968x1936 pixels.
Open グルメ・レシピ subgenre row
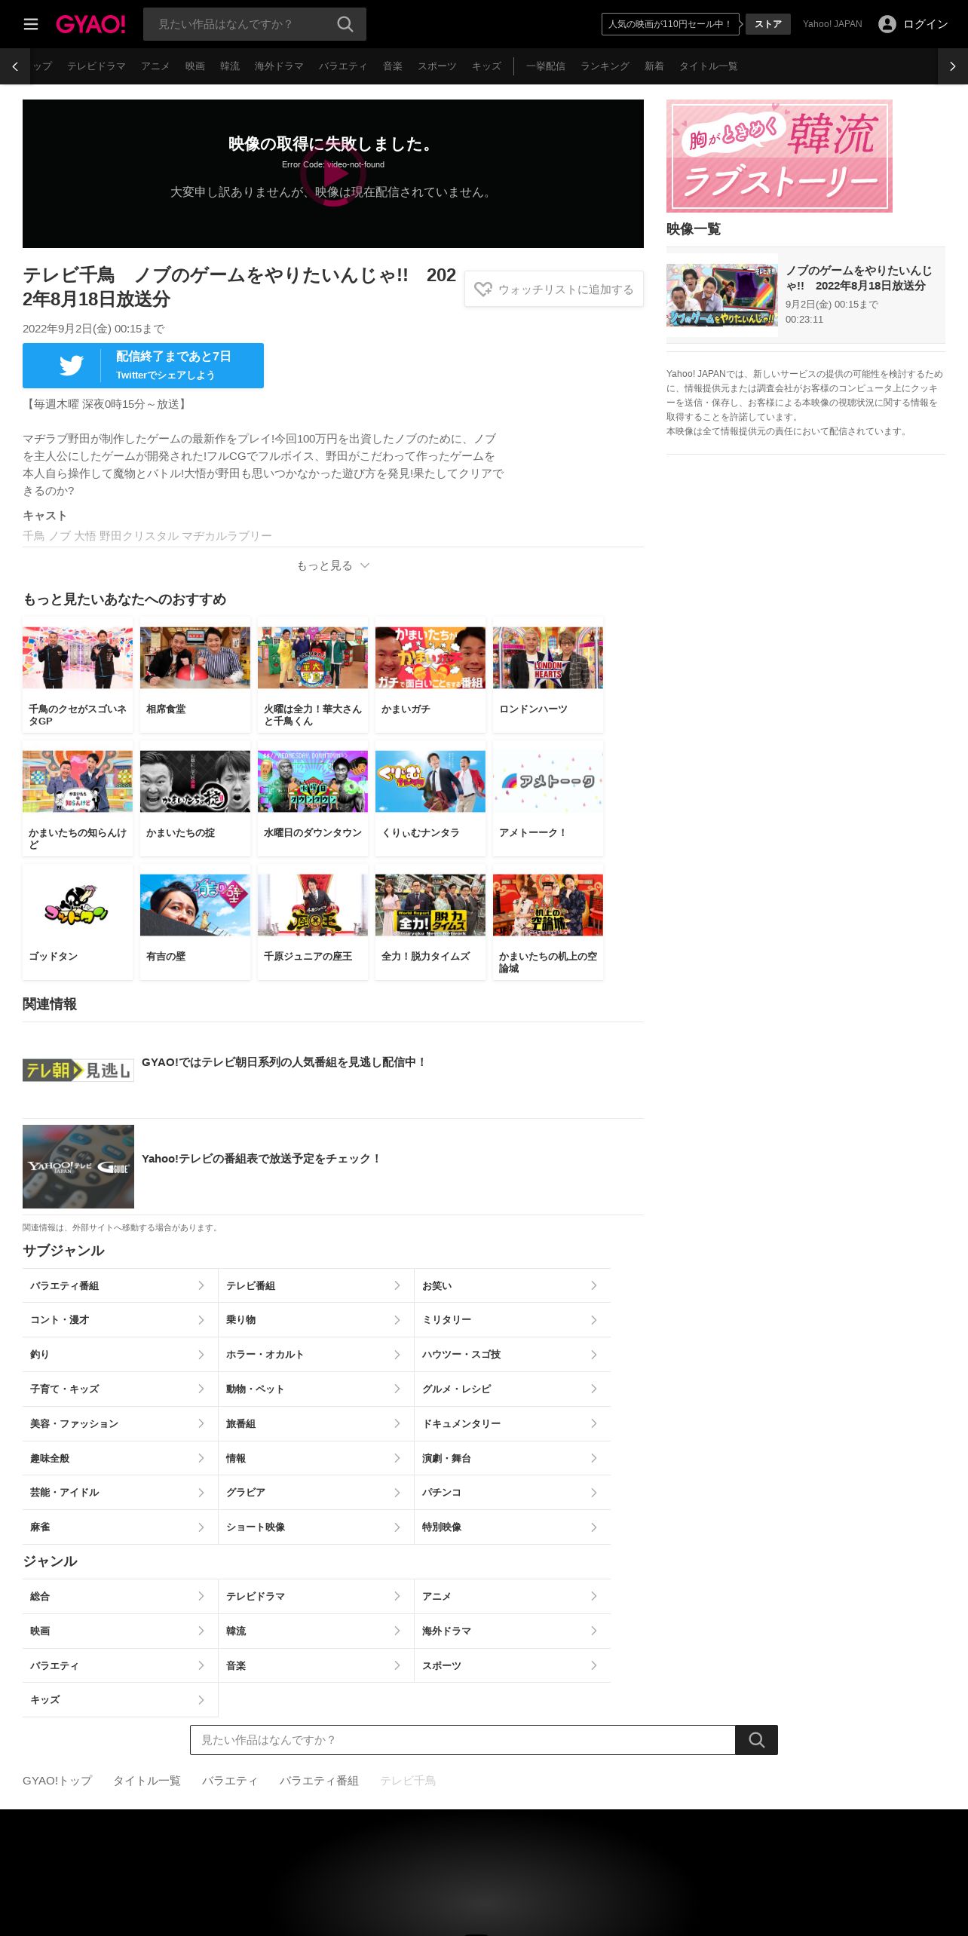pyautogui.click(x=513, y=1389)
